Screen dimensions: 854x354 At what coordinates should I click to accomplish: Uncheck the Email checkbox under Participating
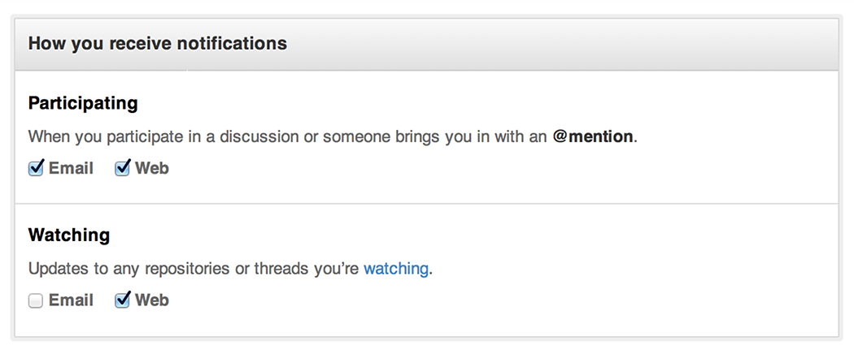[x=36, y=169]
